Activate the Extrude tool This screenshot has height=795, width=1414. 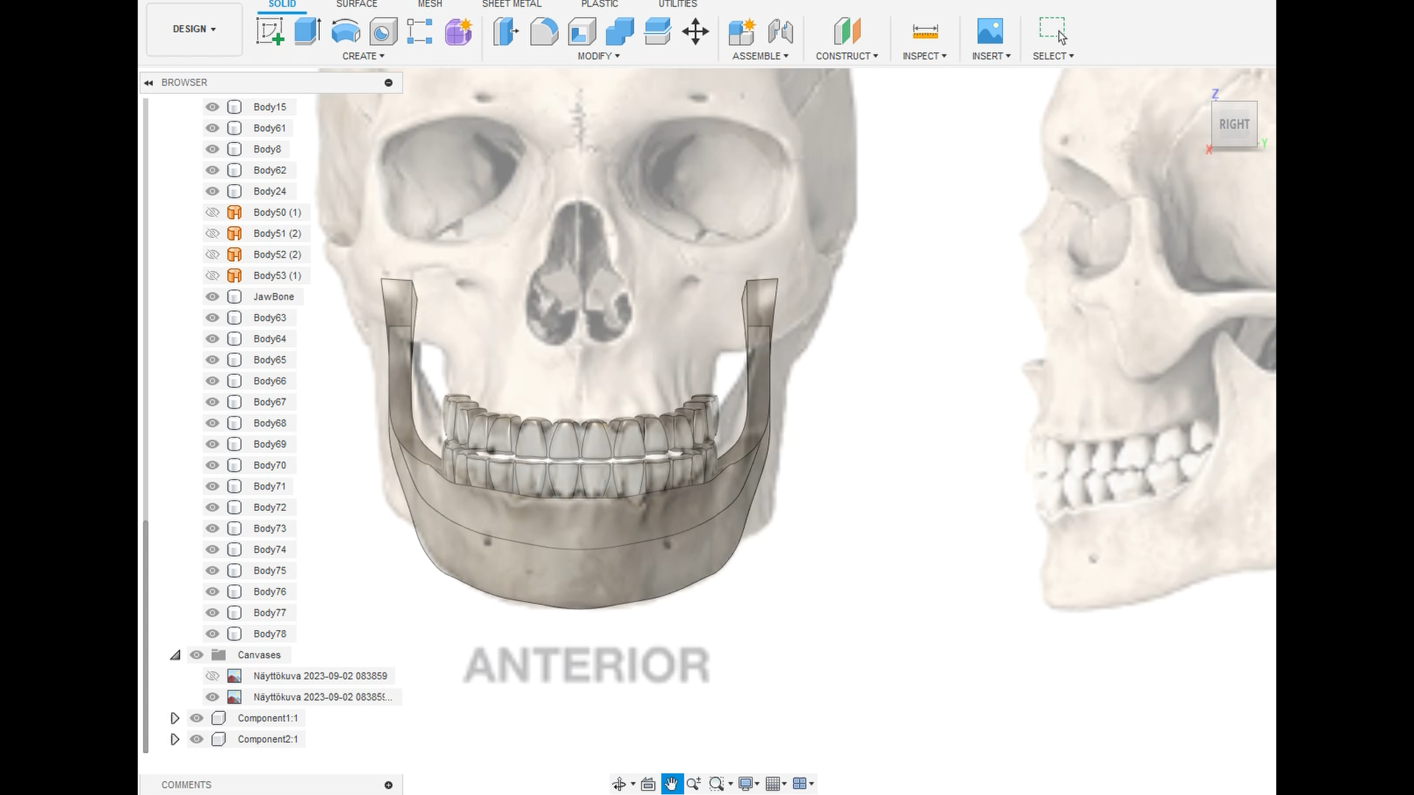(x=307, y=32)
